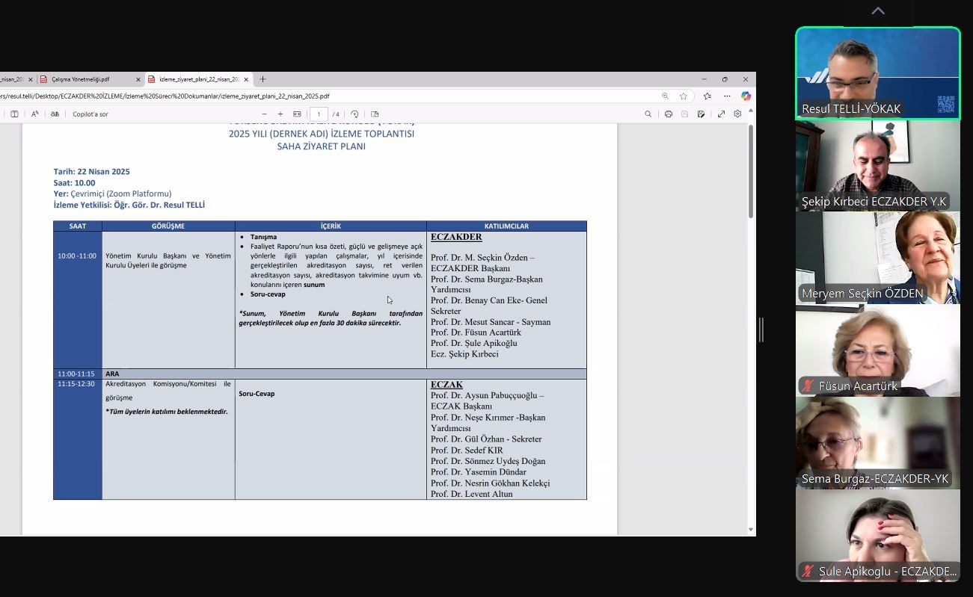Open PDF viewer settings gear

click(737, 114)
